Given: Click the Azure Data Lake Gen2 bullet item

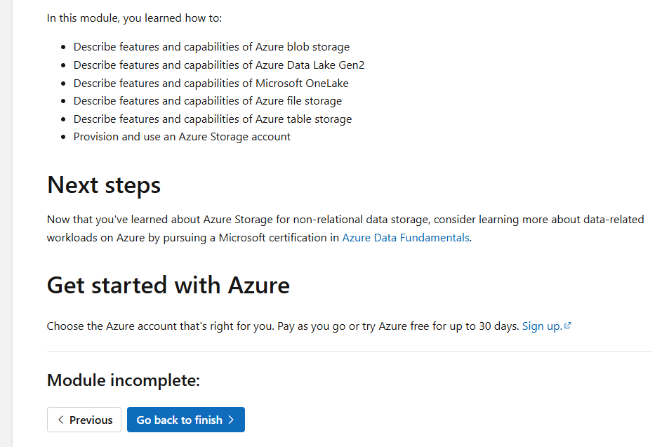Looking at the screenshot, I should pos(219,65).
